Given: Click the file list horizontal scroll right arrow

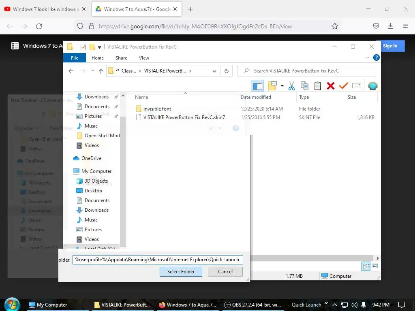Looking at the screenshot, I should point(378,258).
